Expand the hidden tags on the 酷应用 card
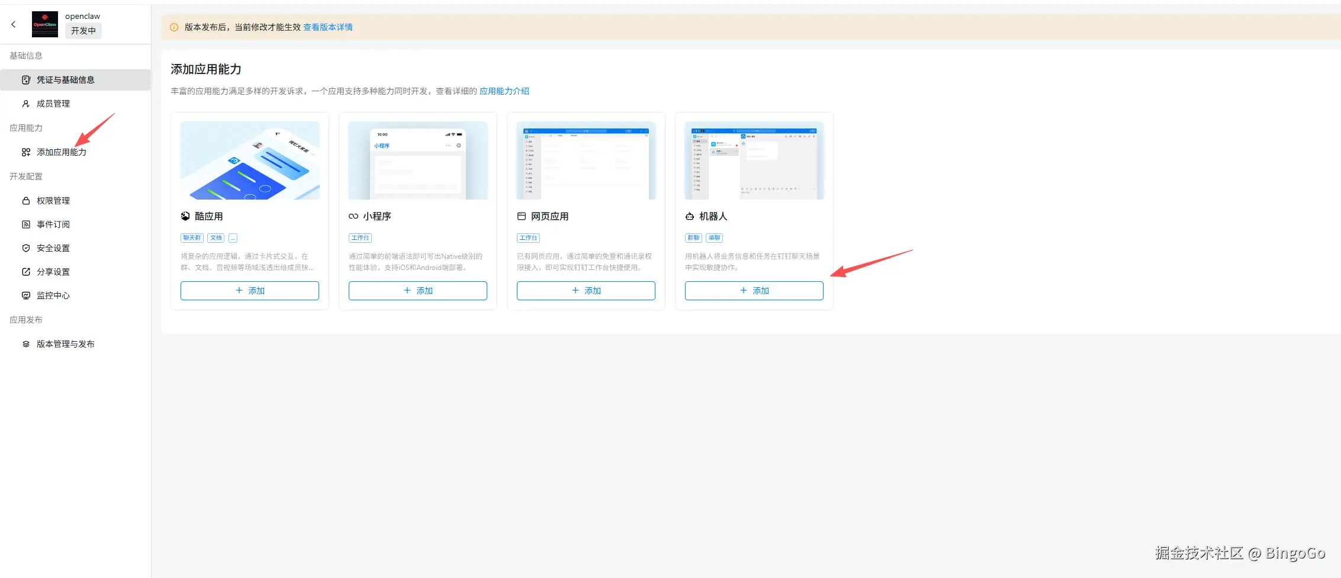 [232, 237]
